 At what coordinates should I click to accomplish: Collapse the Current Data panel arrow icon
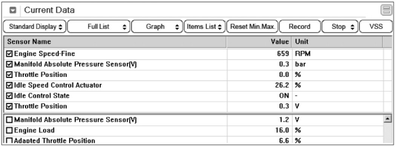coord(13,10)
